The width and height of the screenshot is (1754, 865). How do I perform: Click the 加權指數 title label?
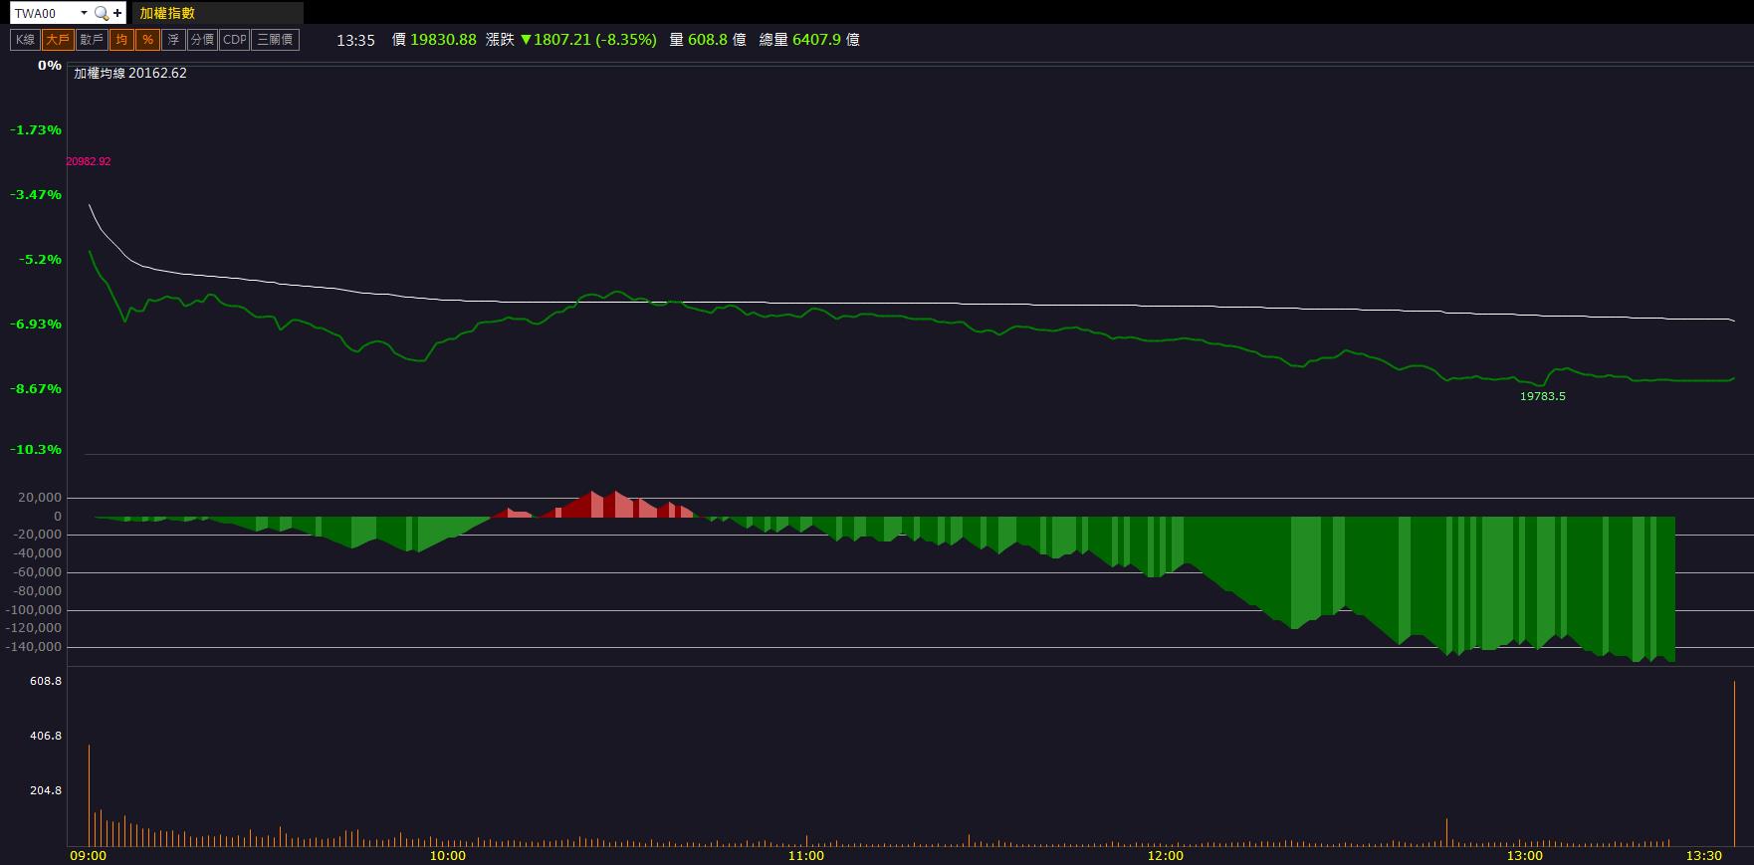167,13
